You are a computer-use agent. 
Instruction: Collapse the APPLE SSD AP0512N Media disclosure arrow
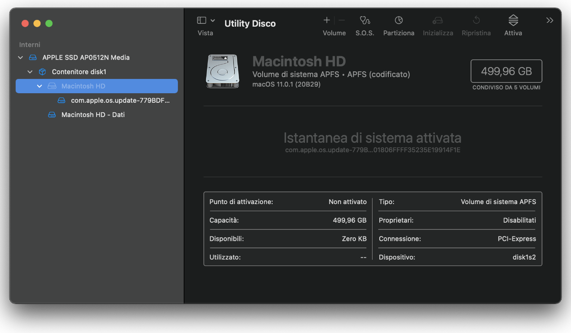[x=20, y=58]
